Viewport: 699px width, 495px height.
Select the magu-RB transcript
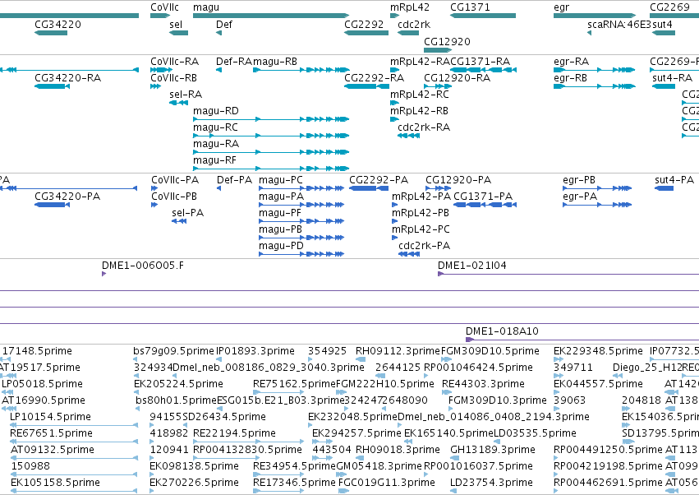click(301, 70)
